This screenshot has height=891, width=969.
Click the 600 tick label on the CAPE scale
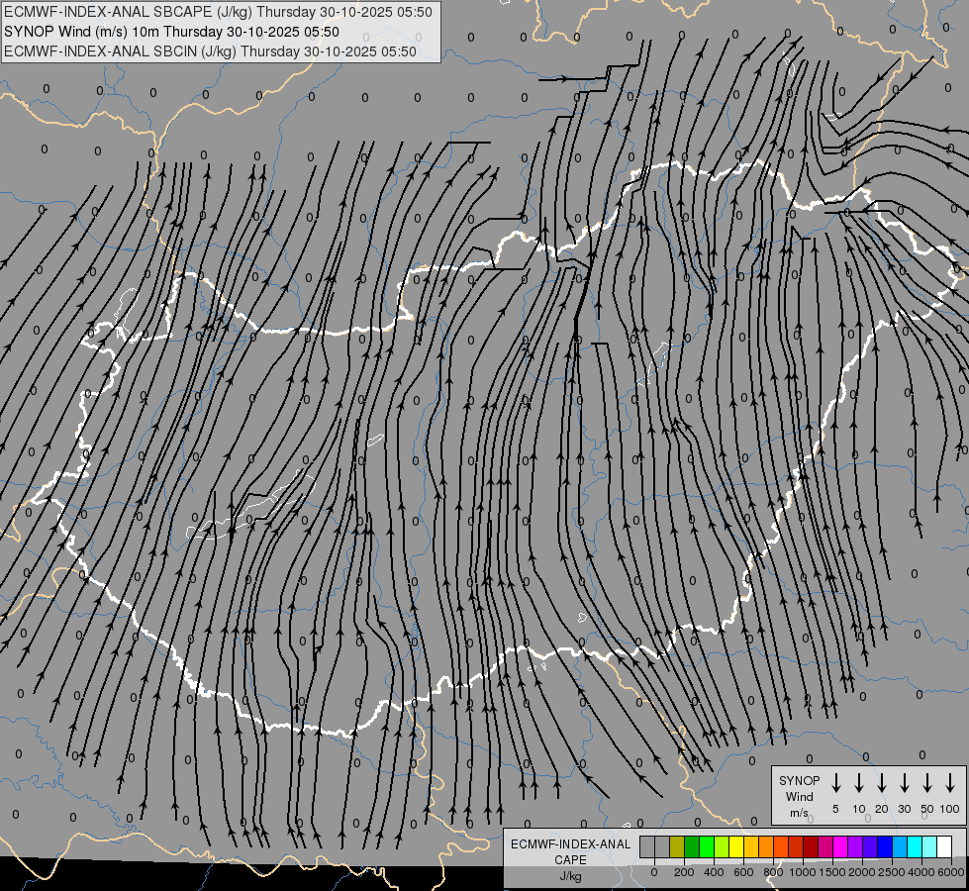pyautogui.click(x=743, y=872)
